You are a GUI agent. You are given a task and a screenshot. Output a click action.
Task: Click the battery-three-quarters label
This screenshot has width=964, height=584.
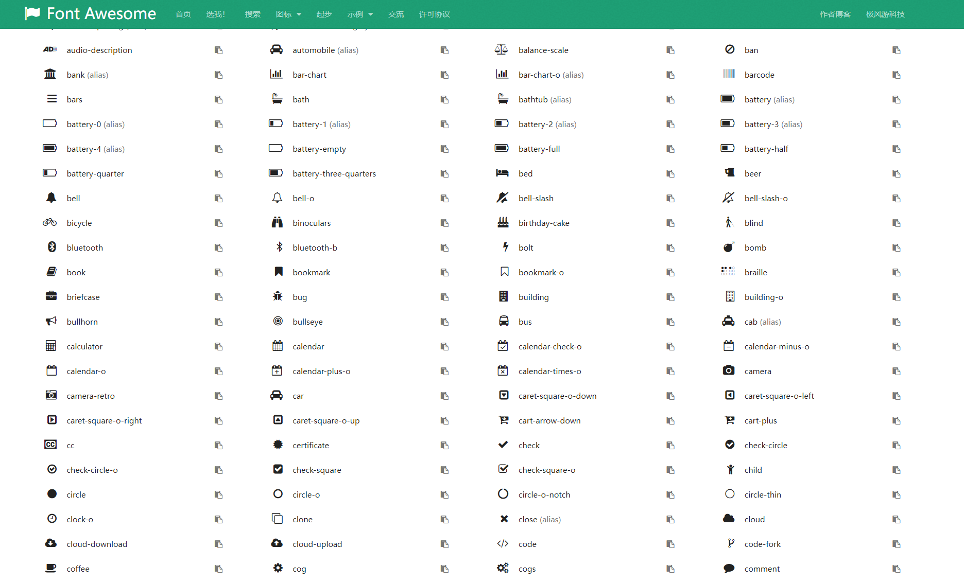[334, 173]
